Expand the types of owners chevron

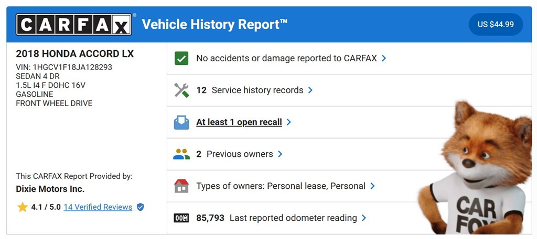pos(373,186)
